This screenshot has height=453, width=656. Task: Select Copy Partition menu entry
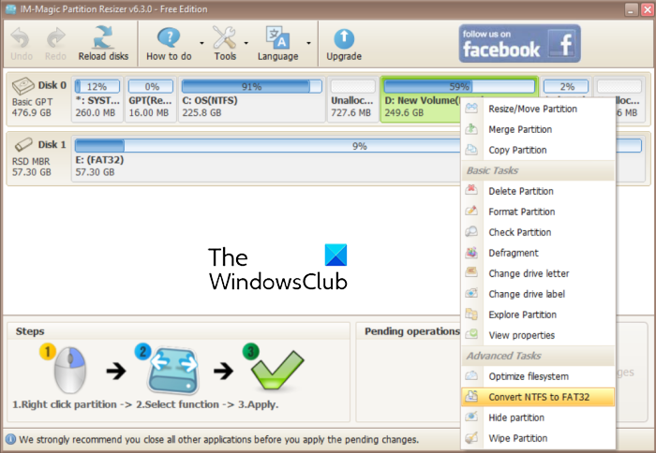coord(539,150)
